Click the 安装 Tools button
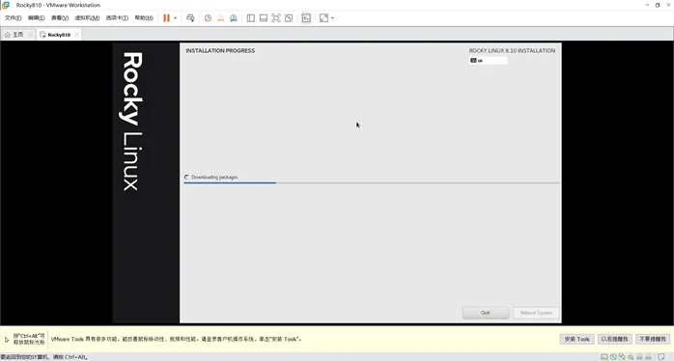 pyautogui.click(x=576, y=339)
